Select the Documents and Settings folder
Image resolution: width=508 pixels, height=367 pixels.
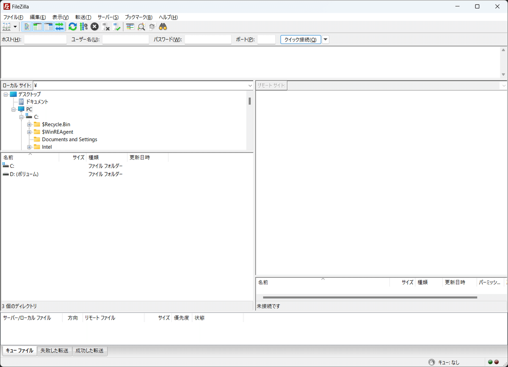69,139
